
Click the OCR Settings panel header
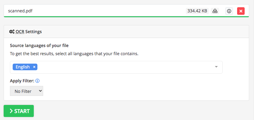coord(126,32)
